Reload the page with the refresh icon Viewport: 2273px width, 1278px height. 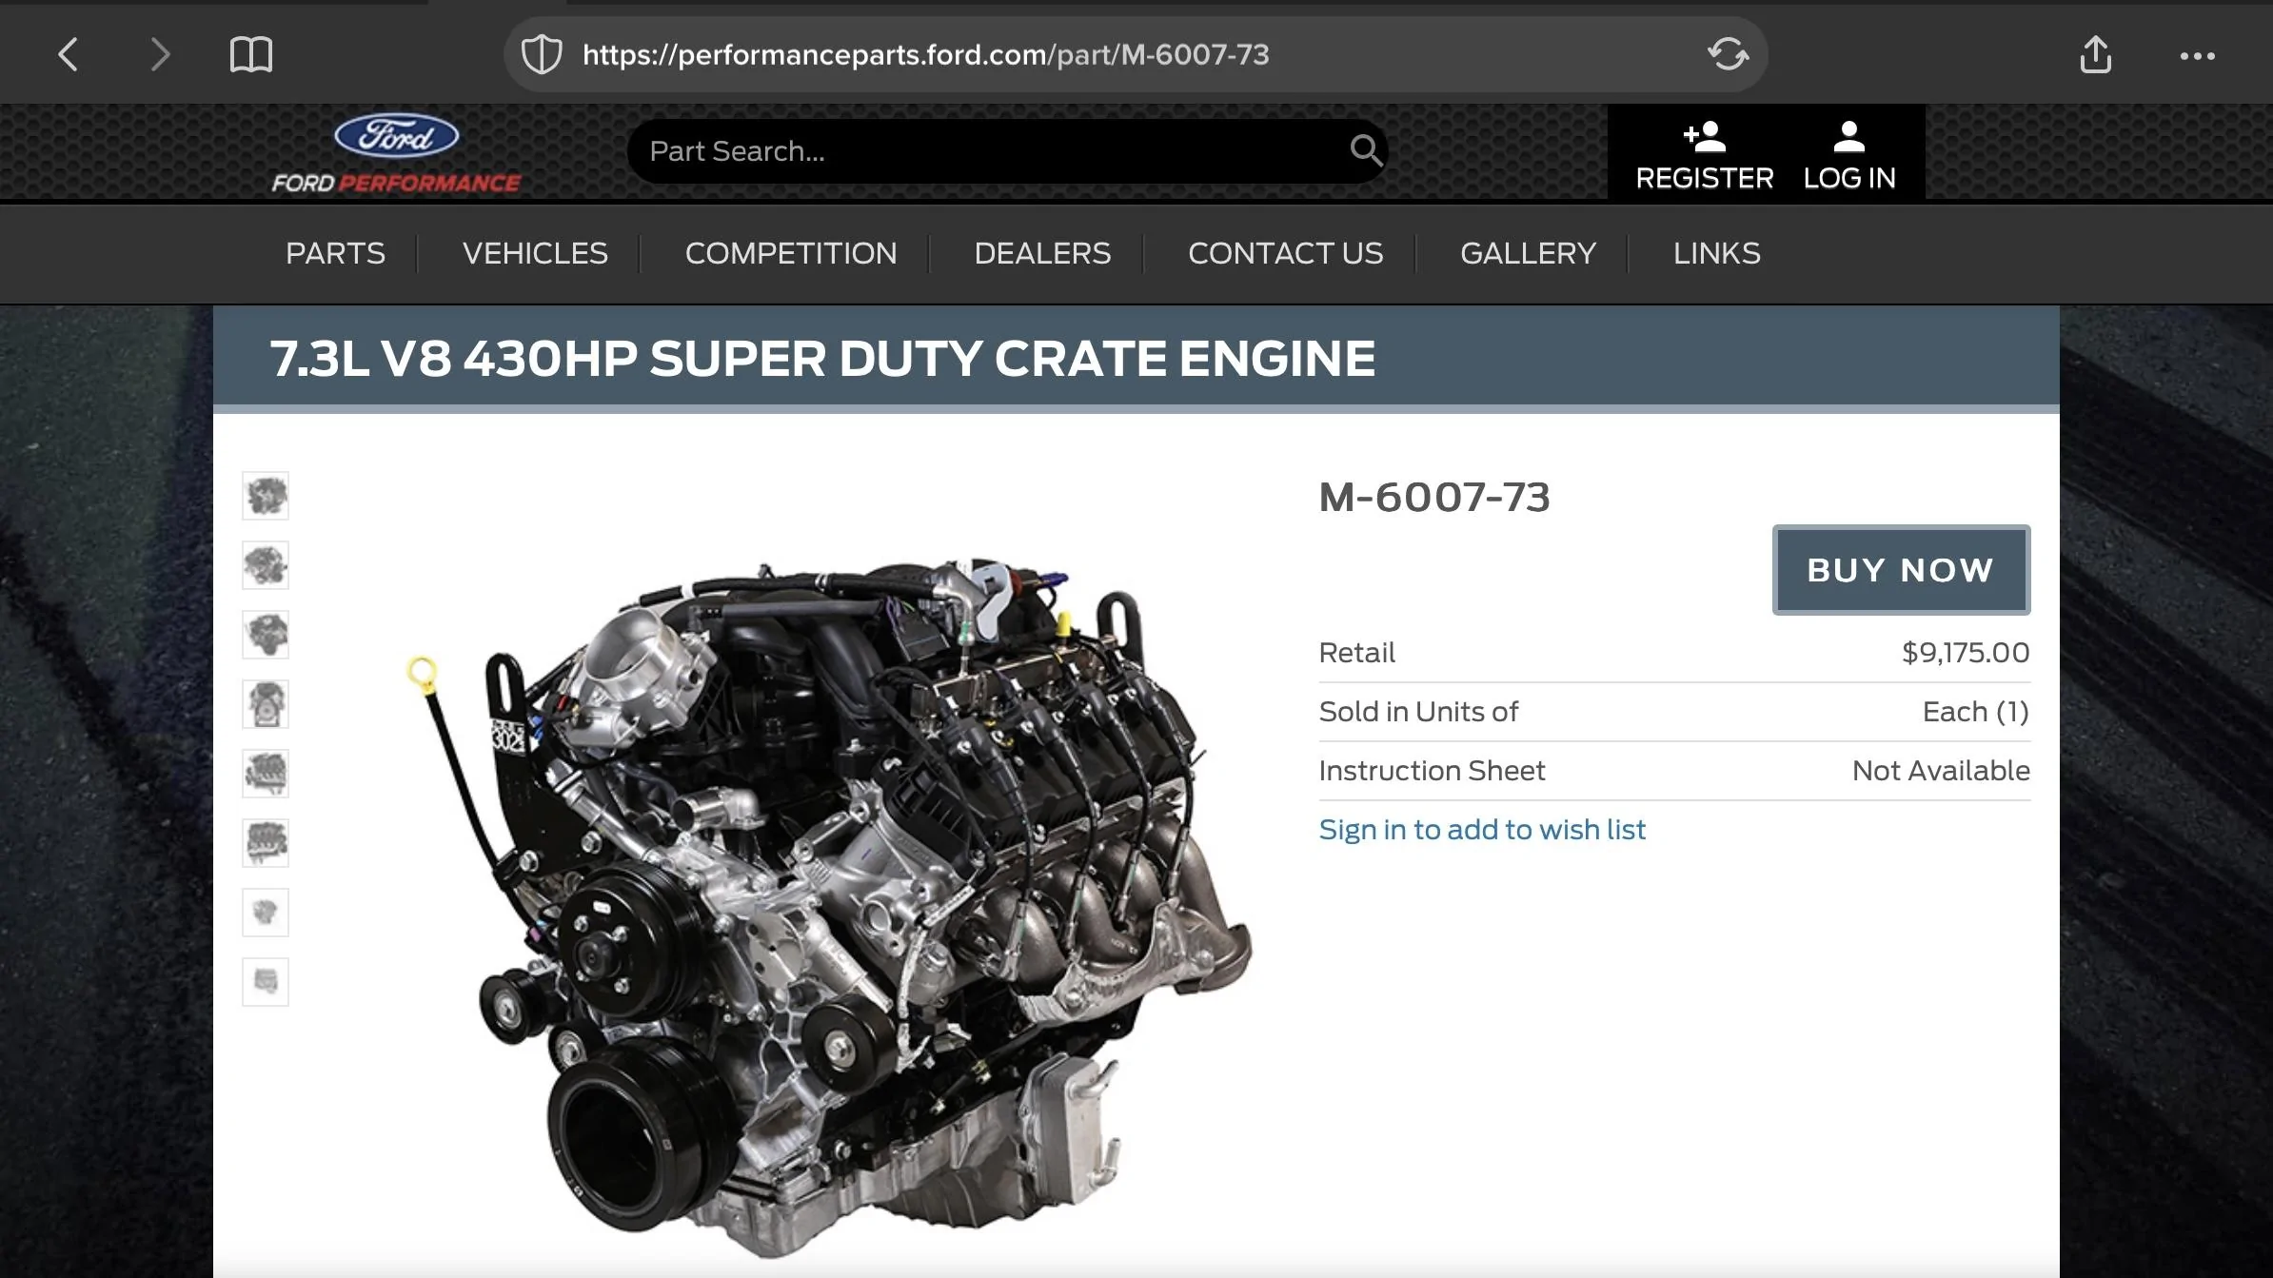click(1728, 54)
